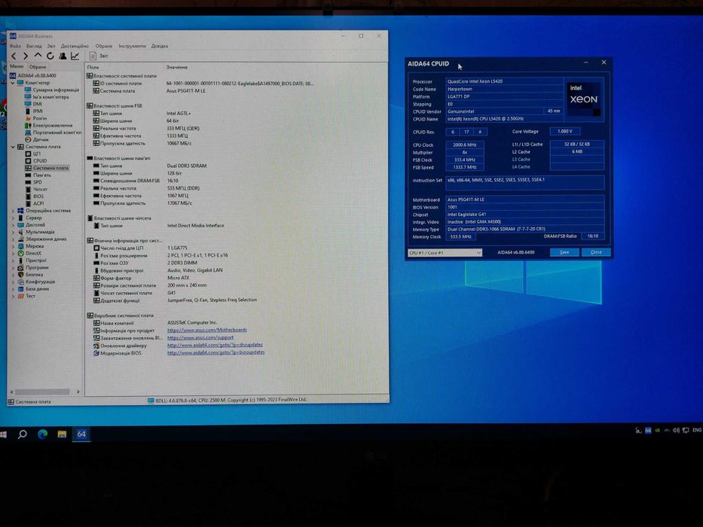
Task: Select Сумарна інформація icon in tree
Action: [x=28, y=90]
